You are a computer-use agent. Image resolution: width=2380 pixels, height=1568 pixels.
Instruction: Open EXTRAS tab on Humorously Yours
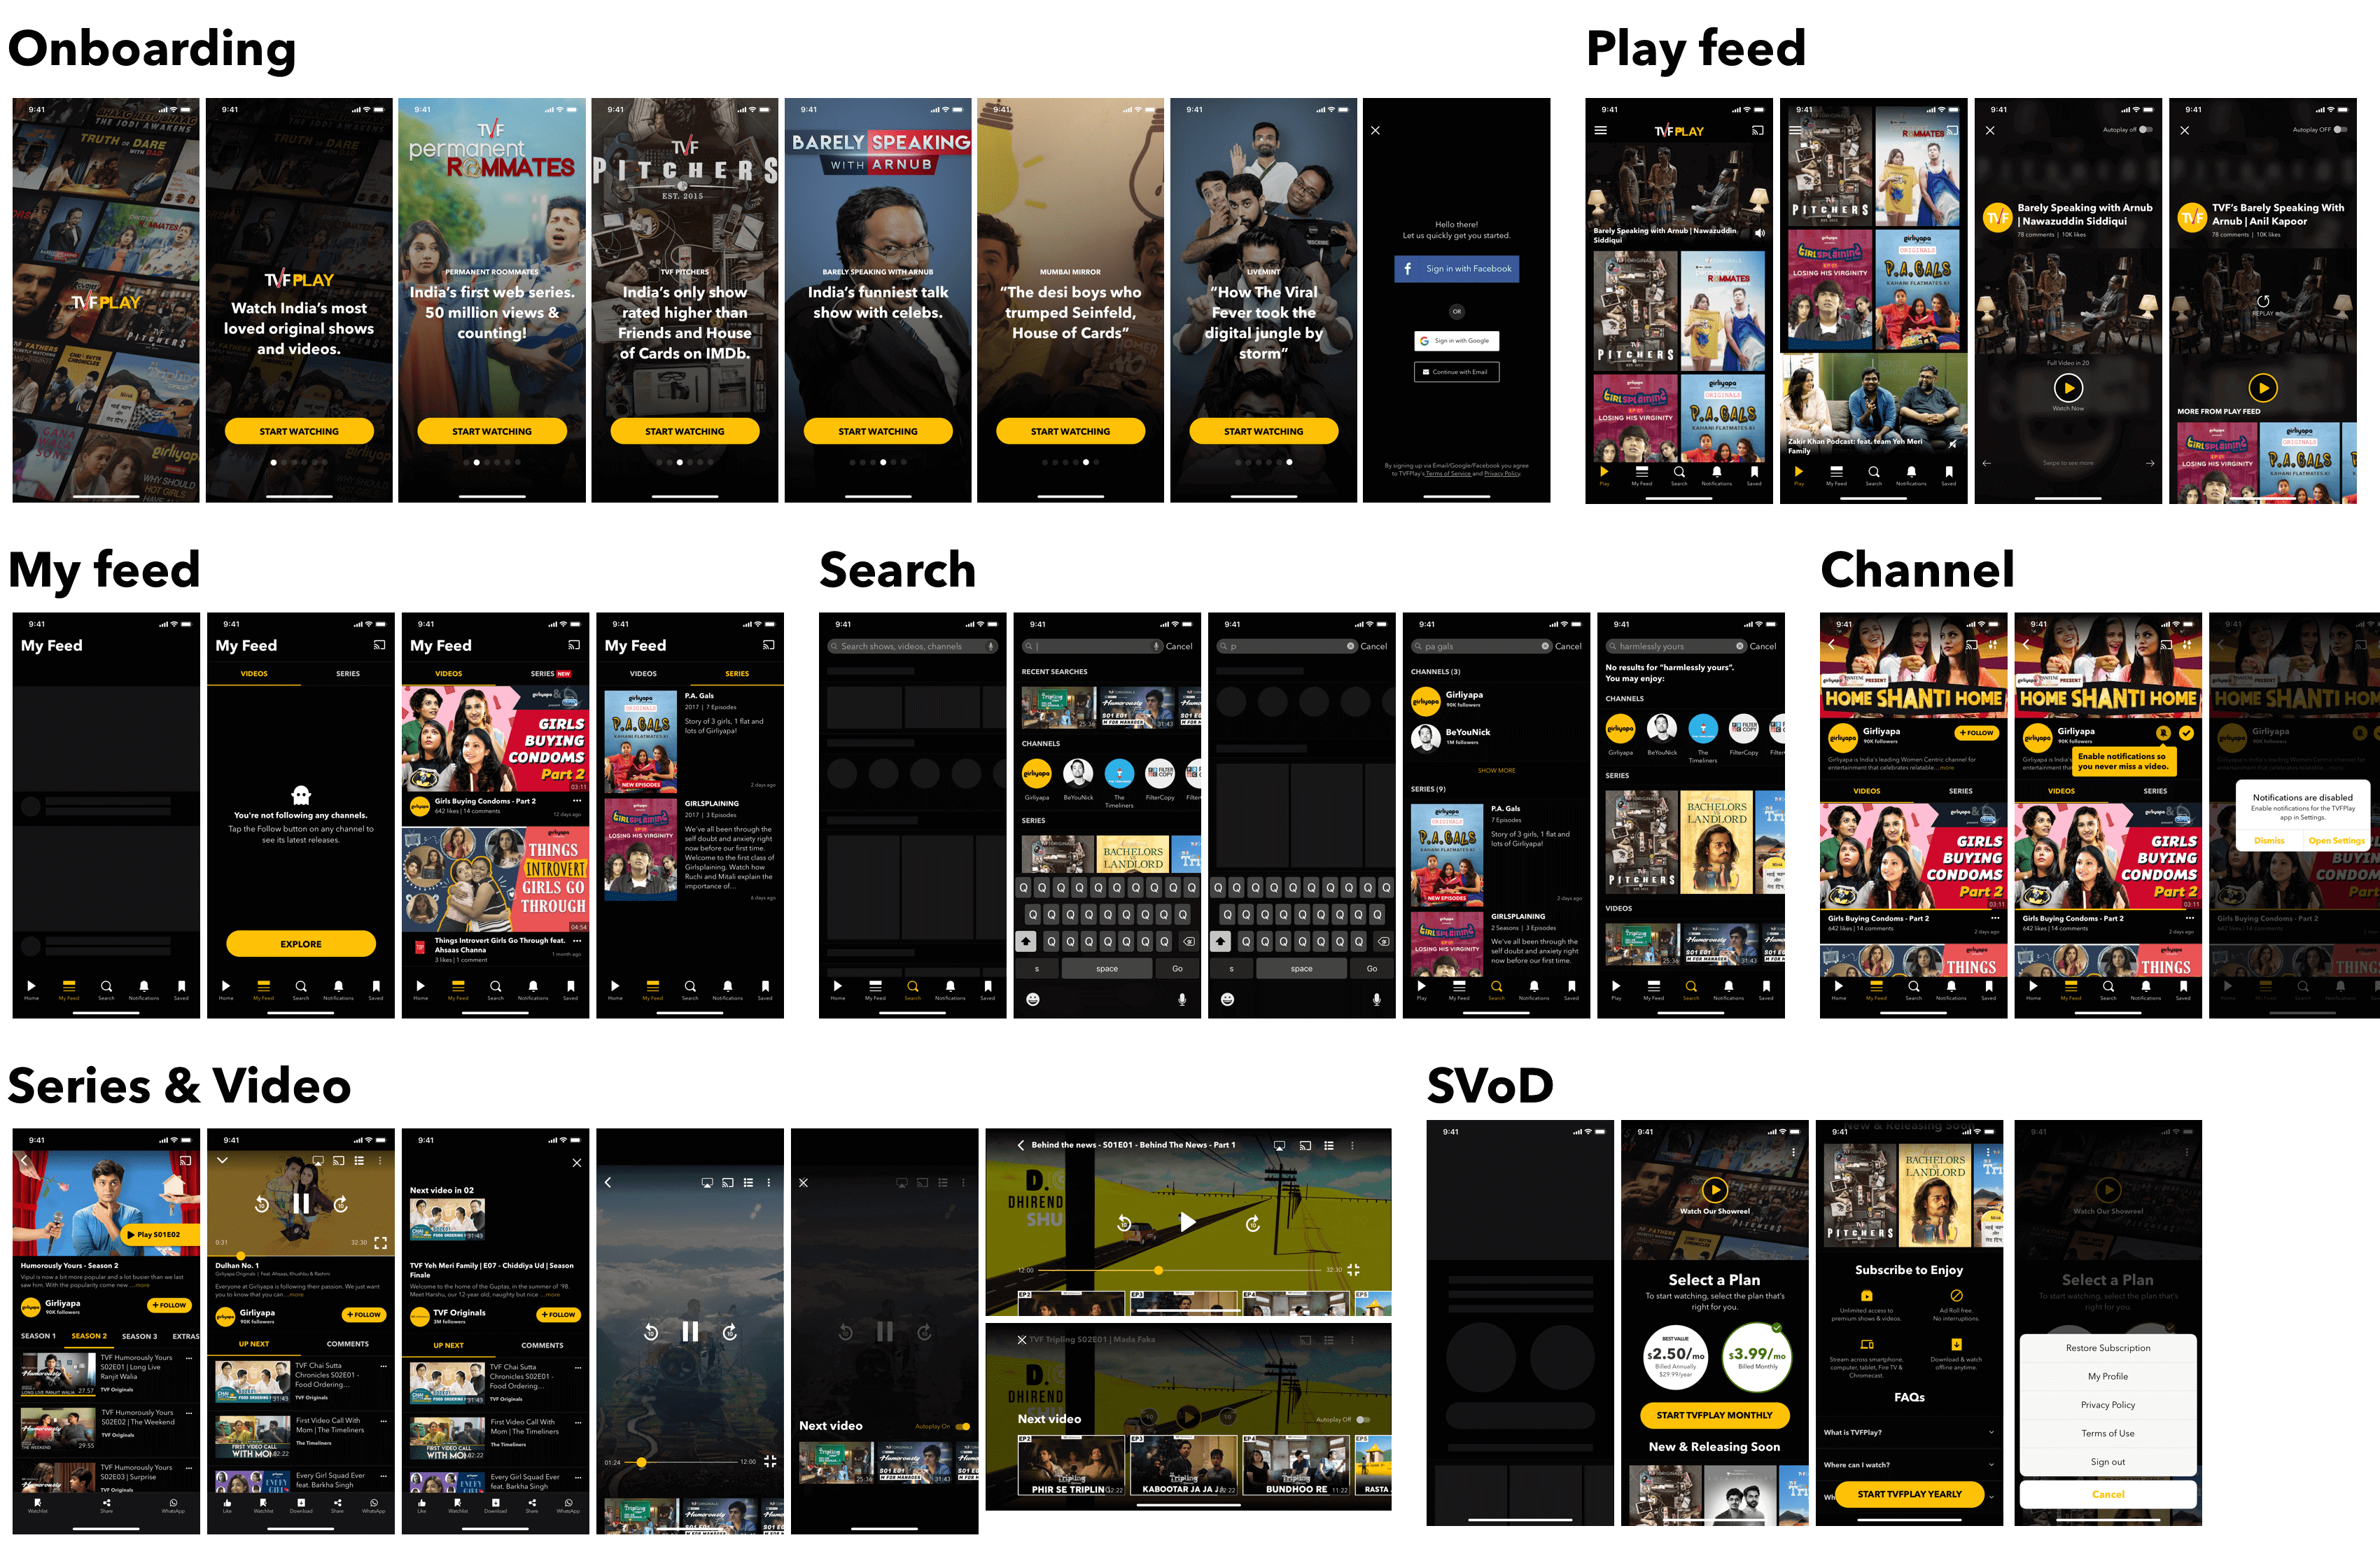185,1336
